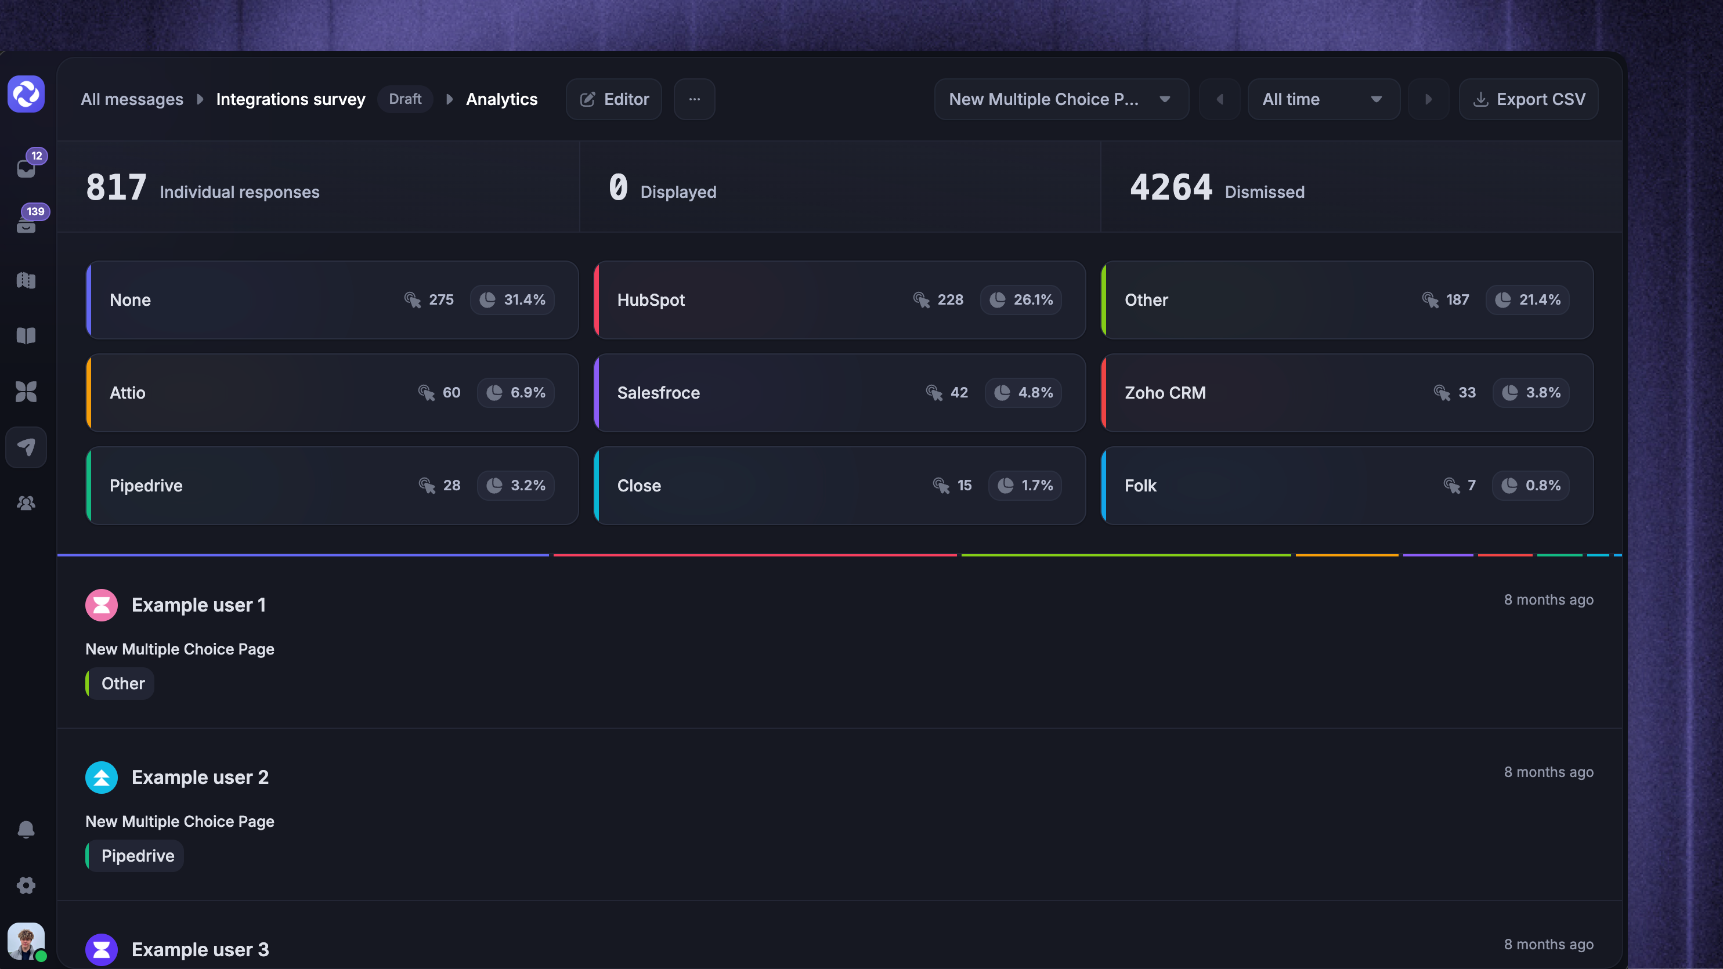Click the Other tag under Example user 1

[x=120, y=684]
